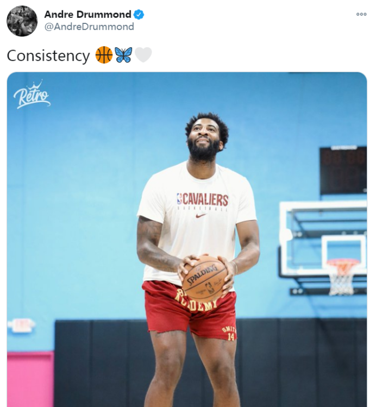
Task: Click the Andre Drummond display name
Action: tap(87, 15)
